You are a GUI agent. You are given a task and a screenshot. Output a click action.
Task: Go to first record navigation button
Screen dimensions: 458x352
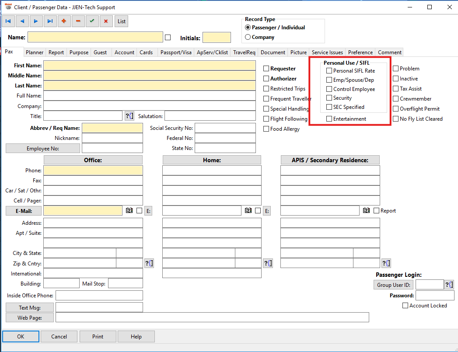(x=8, y=21)
